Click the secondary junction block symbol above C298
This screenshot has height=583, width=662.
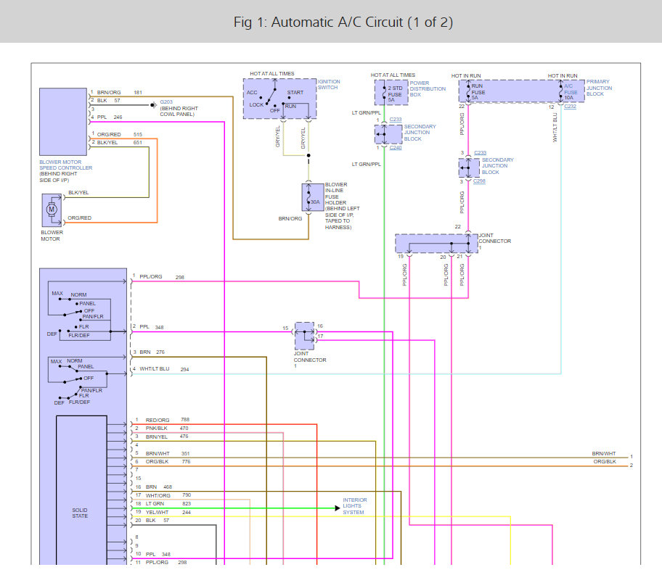click(x=469, y=168)
